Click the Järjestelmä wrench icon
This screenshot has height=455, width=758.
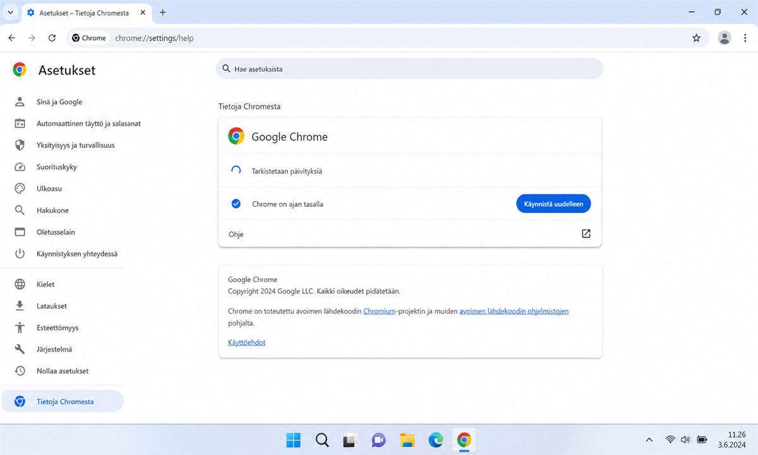click(20, 349)
